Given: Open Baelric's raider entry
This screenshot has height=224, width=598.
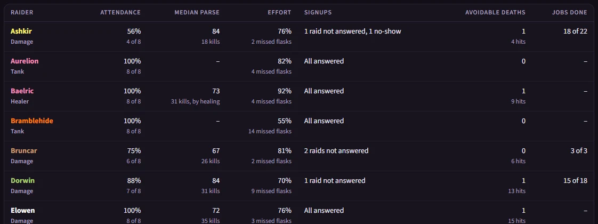Looking at the screenshot, I should 22,91.
